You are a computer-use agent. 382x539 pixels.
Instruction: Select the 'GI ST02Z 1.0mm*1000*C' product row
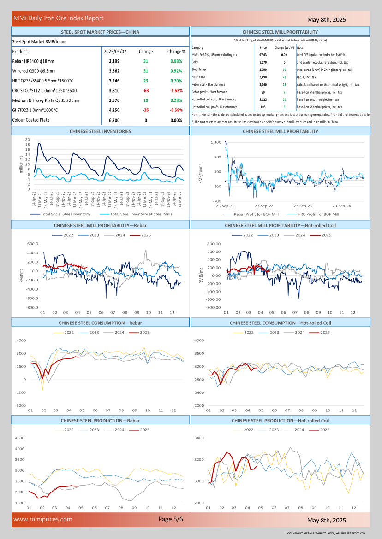100,111
